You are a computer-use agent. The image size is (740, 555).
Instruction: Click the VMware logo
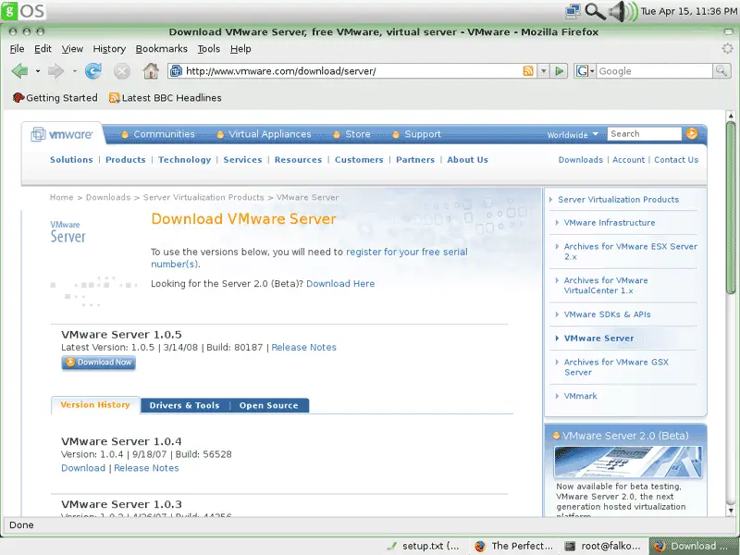[x=62, y=134]
